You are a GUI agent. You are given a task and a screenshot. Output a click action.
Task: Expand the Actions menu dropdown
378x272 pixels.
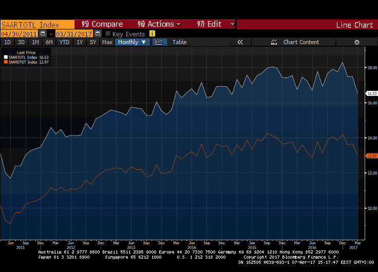(159, 24)
